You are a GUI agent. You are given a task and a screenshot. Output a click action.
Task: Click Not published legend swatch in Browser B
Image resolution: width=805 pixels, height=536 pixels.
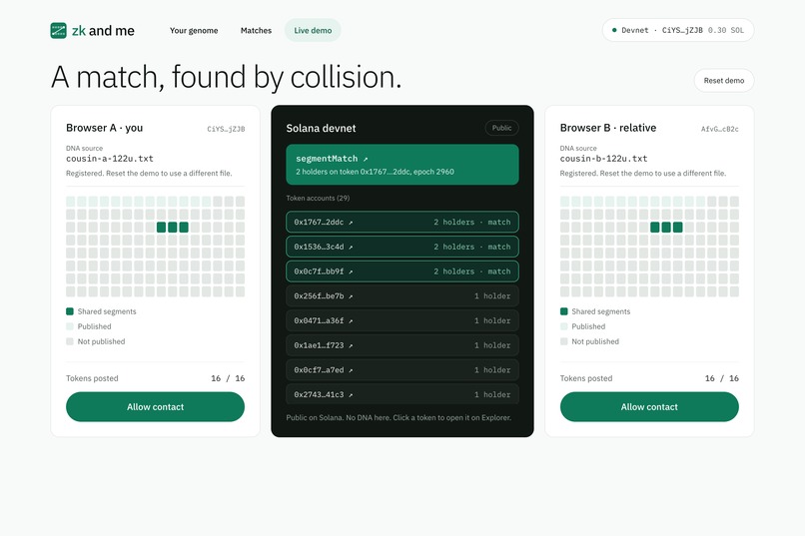563,341
